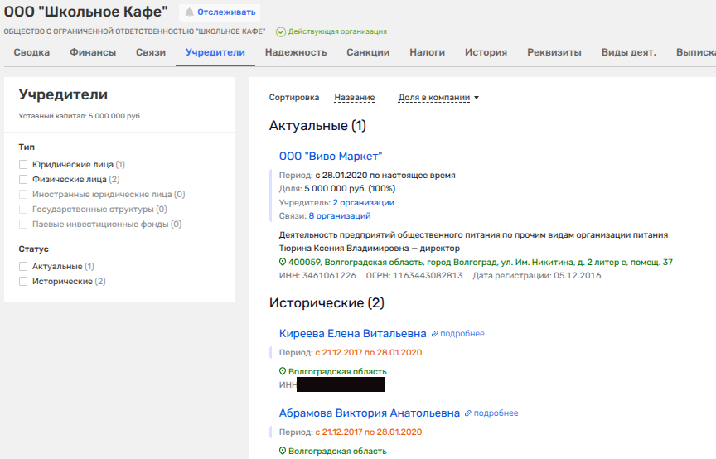
Task: Enable the Юридические лица filter checkbox
Action: 23,165
